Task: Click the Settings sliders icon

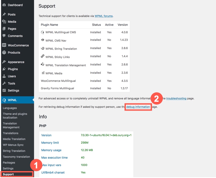Action: click(4, 90)
